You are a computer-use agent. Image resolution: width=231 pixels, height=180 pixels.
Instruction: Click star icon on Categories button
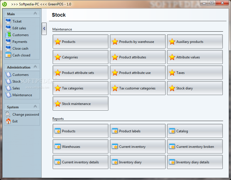57,57
